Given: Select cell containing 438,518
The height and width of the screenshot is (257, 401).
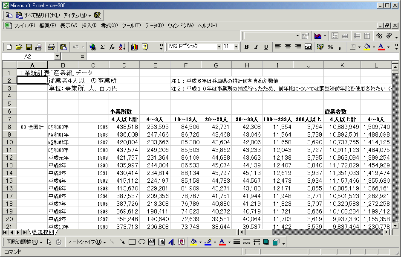Looking at the screenshot, I should 124,126.
